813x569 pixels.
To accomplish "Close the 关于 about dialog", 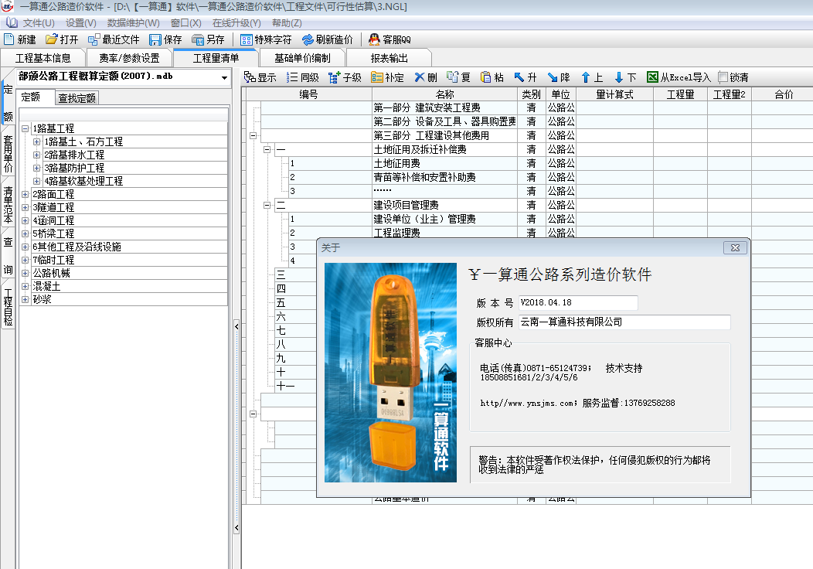I will pos(735,248).
